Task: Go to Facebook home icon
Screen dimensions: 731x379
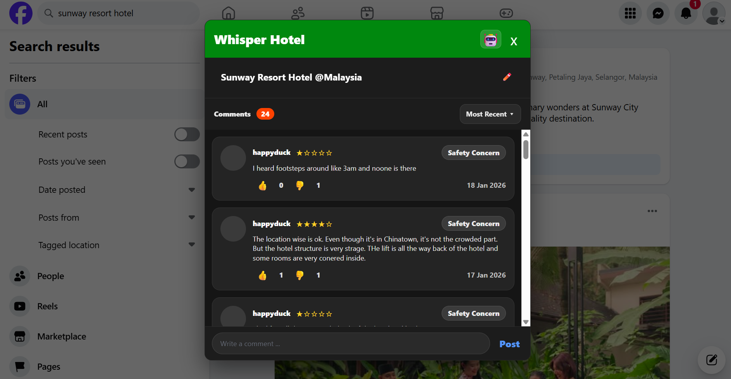Action: click(x=229, y=13)
